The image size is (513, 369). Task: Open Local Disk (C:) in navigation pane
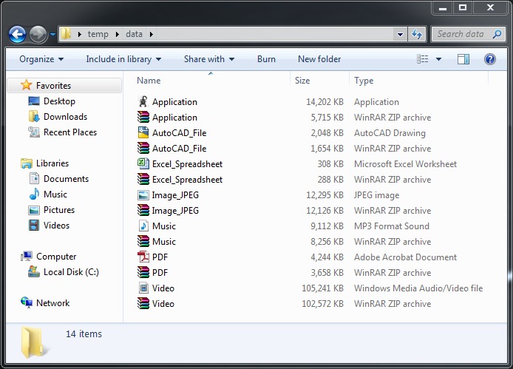(x=71, y=272)
